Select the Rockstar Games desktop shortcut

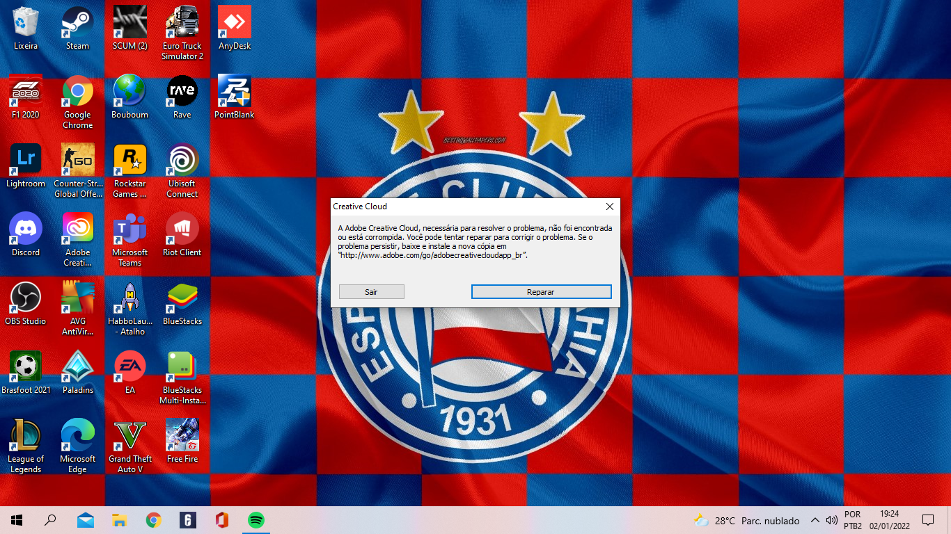point(130,171)
